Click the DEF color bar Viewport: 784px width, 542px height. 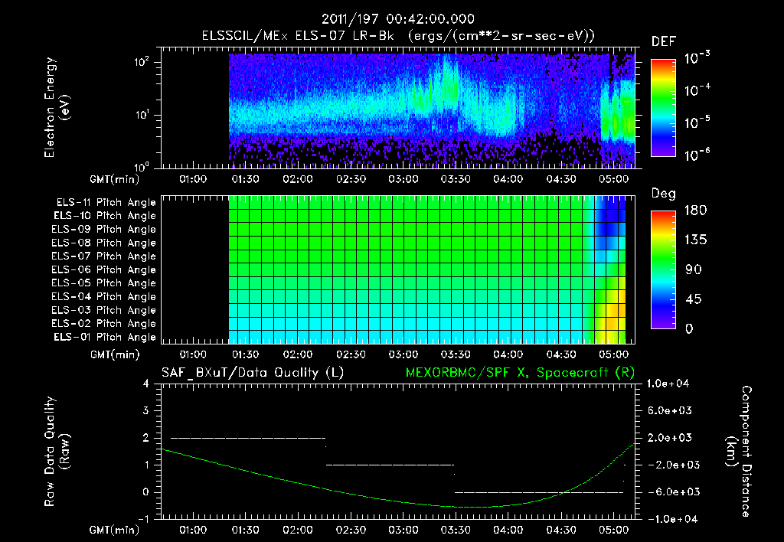664,108
